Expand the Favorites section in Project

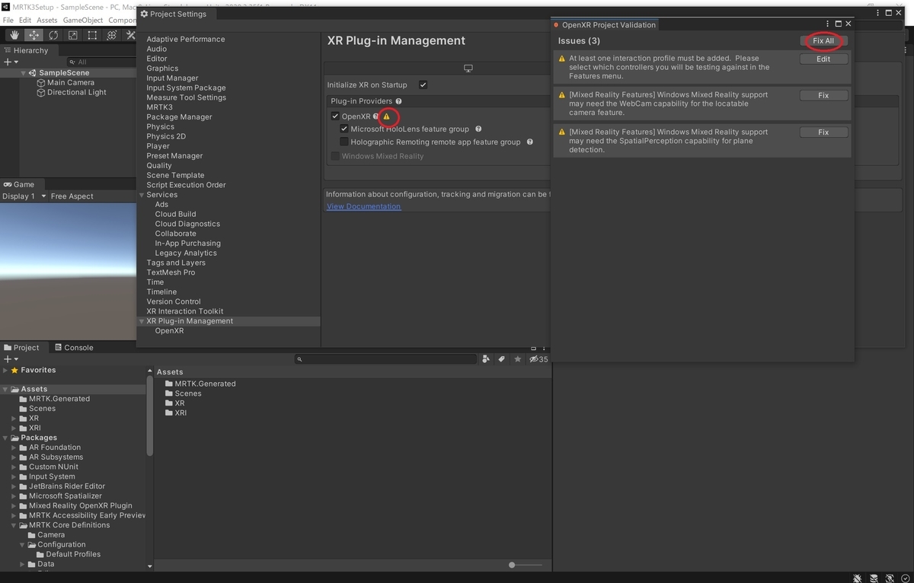pyautogui.click(x=5, y=370)
